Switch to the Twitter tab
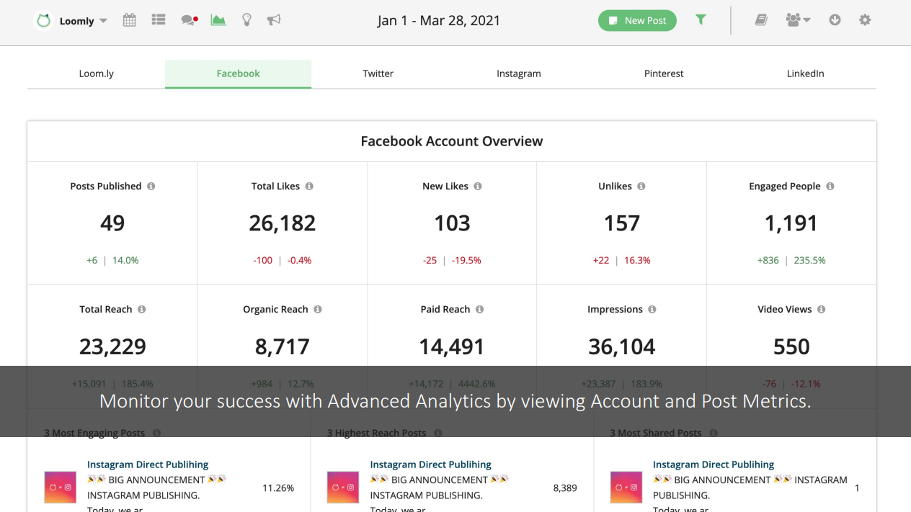911x512 pixels. (x=378, y=73)
